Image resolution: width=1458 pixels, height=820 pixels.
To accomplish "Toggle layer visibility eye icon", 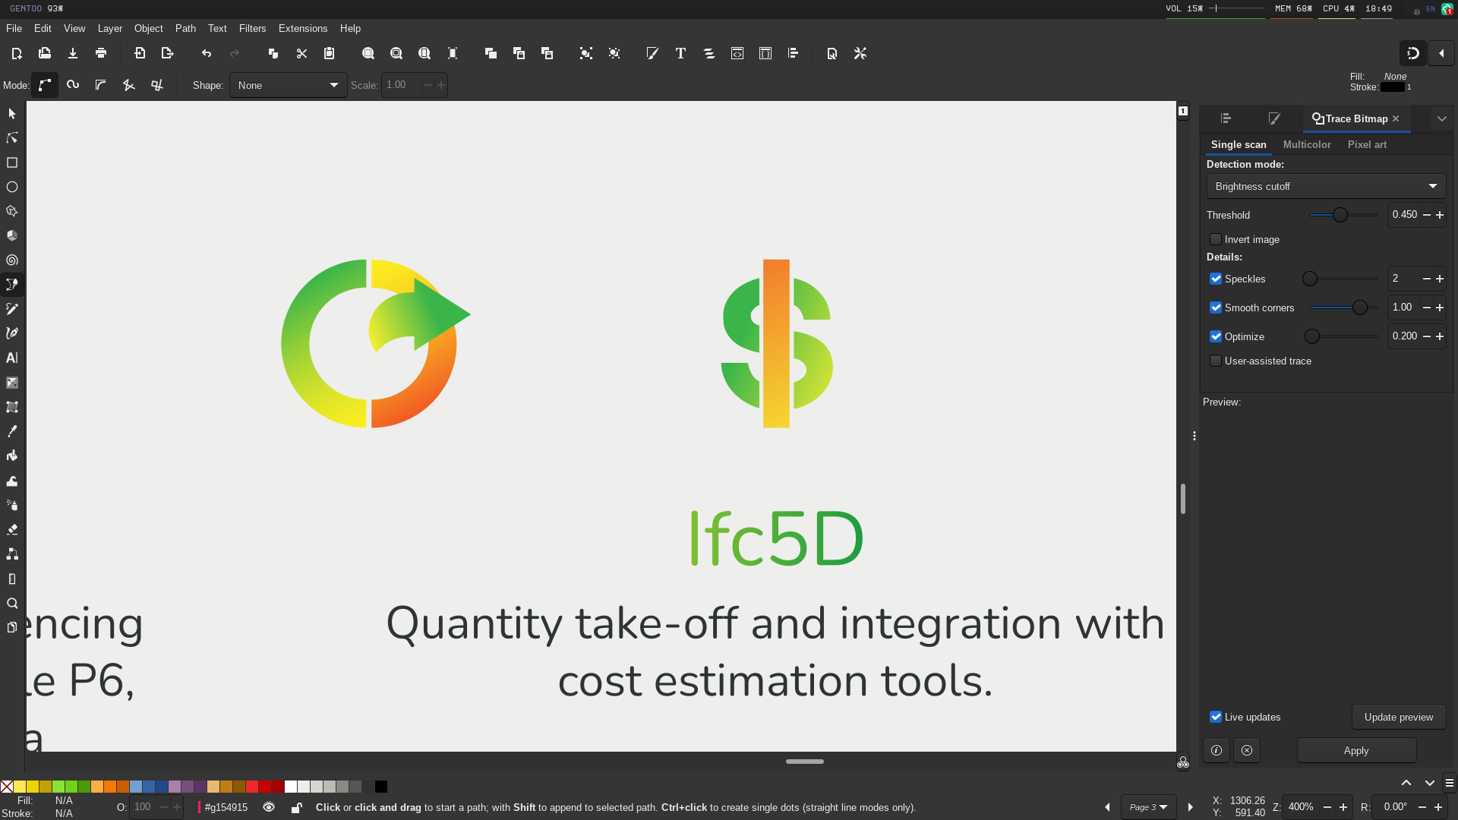I will pos(269,807).
